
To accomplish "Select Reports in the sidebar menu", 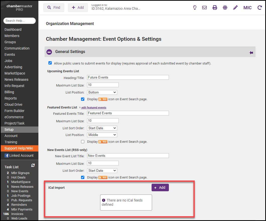I will pyautogui.click(x=11, y=98).
